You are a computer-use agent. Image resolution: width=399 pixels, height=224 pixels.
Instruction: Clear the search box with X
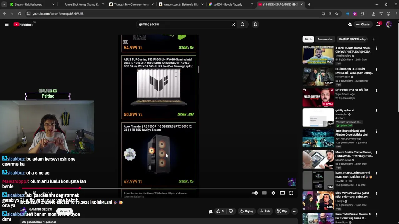coord(233,24)
